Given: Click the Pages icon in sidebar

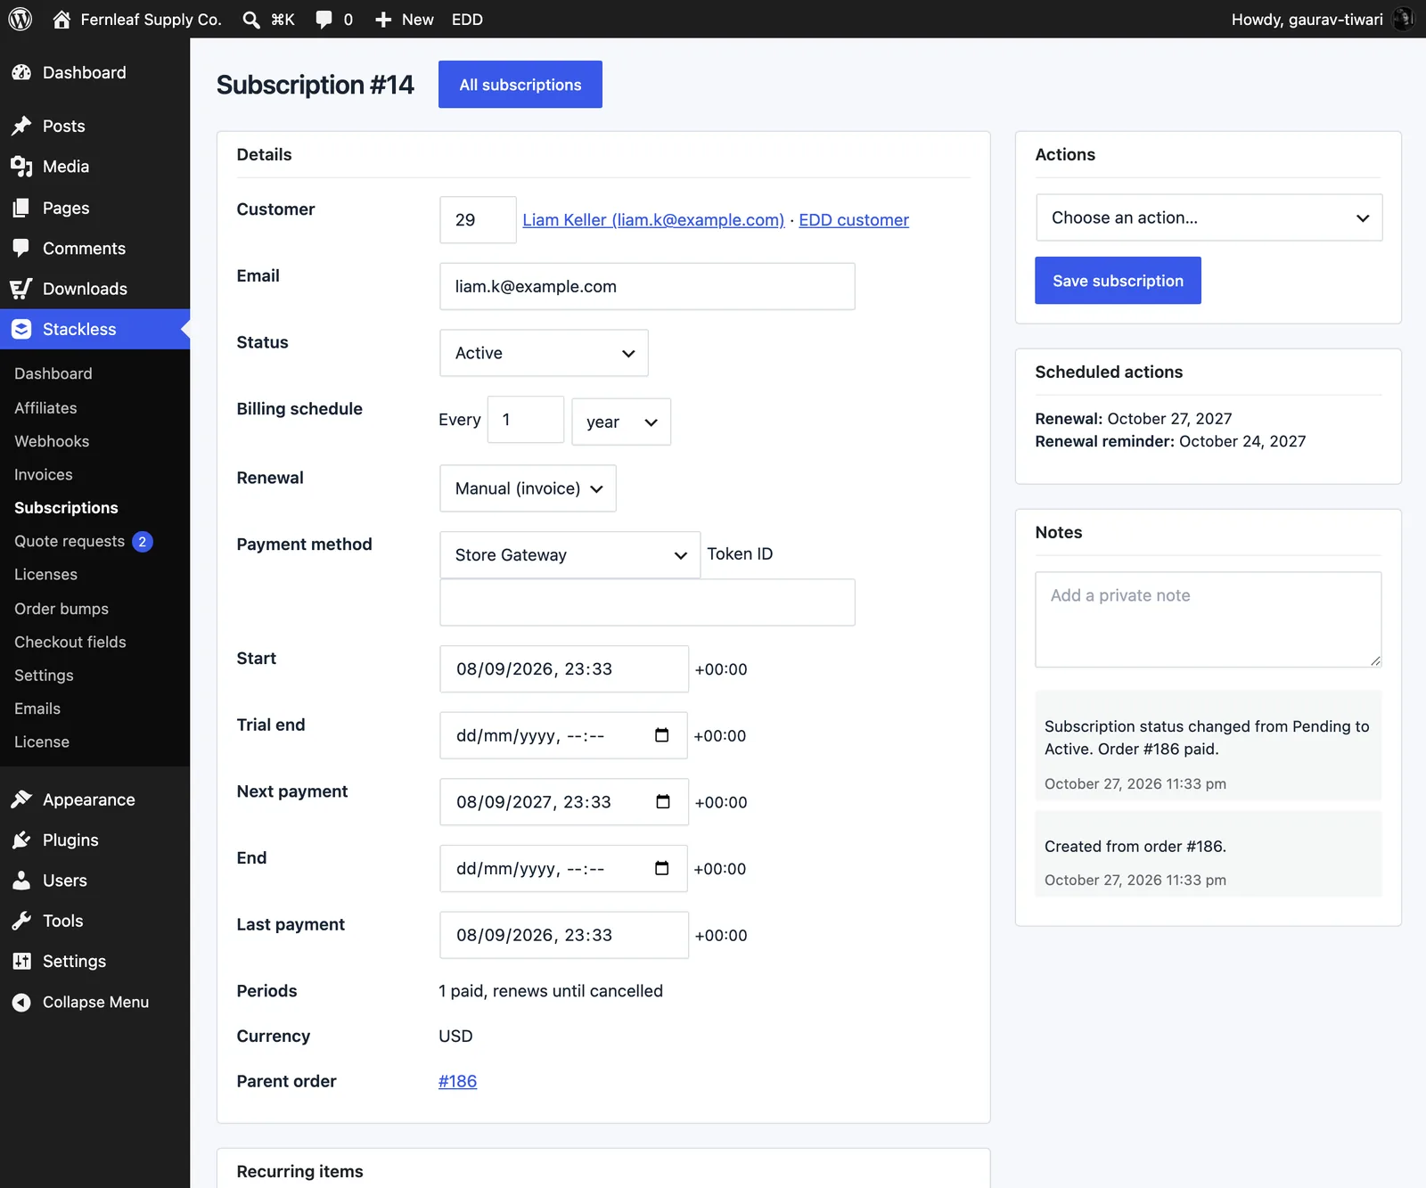Looking at the screenshot, I should pos(21,208).
